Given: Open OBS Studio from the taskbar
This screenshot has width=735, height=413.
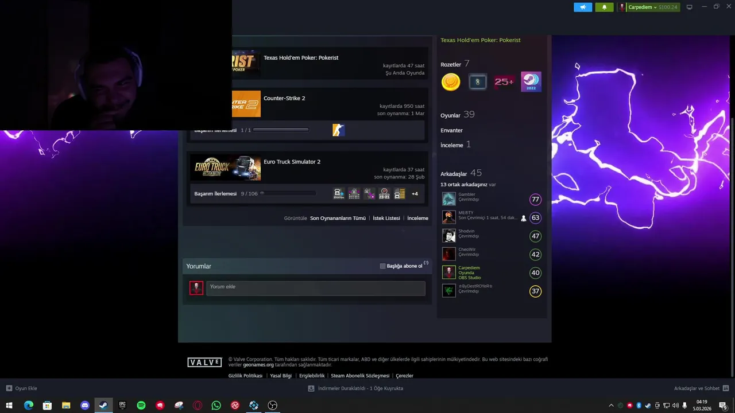Looking at the screenshot, I should 273,406.
